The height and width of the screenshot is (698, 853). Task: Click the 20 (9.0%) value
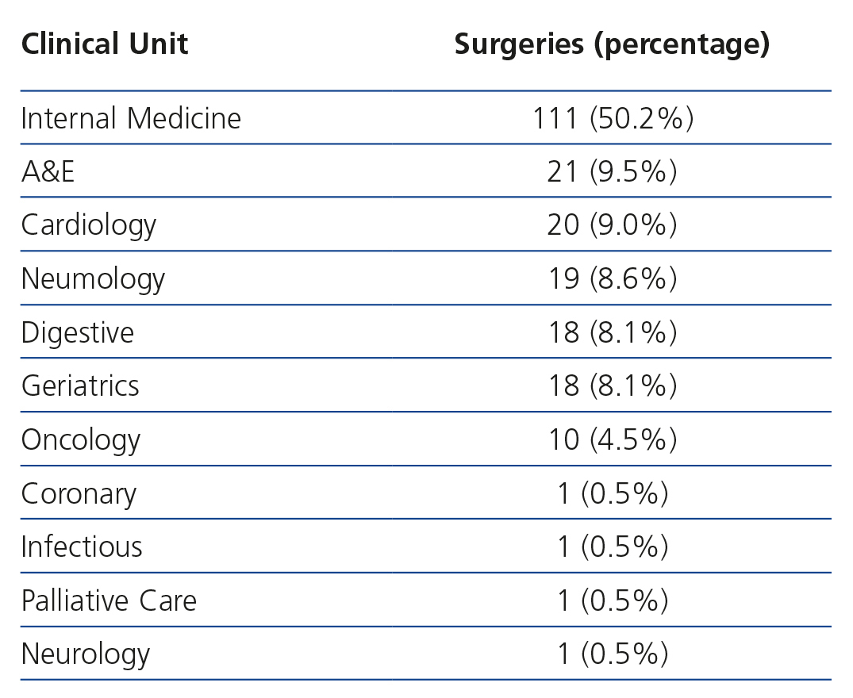click(612, 225)
